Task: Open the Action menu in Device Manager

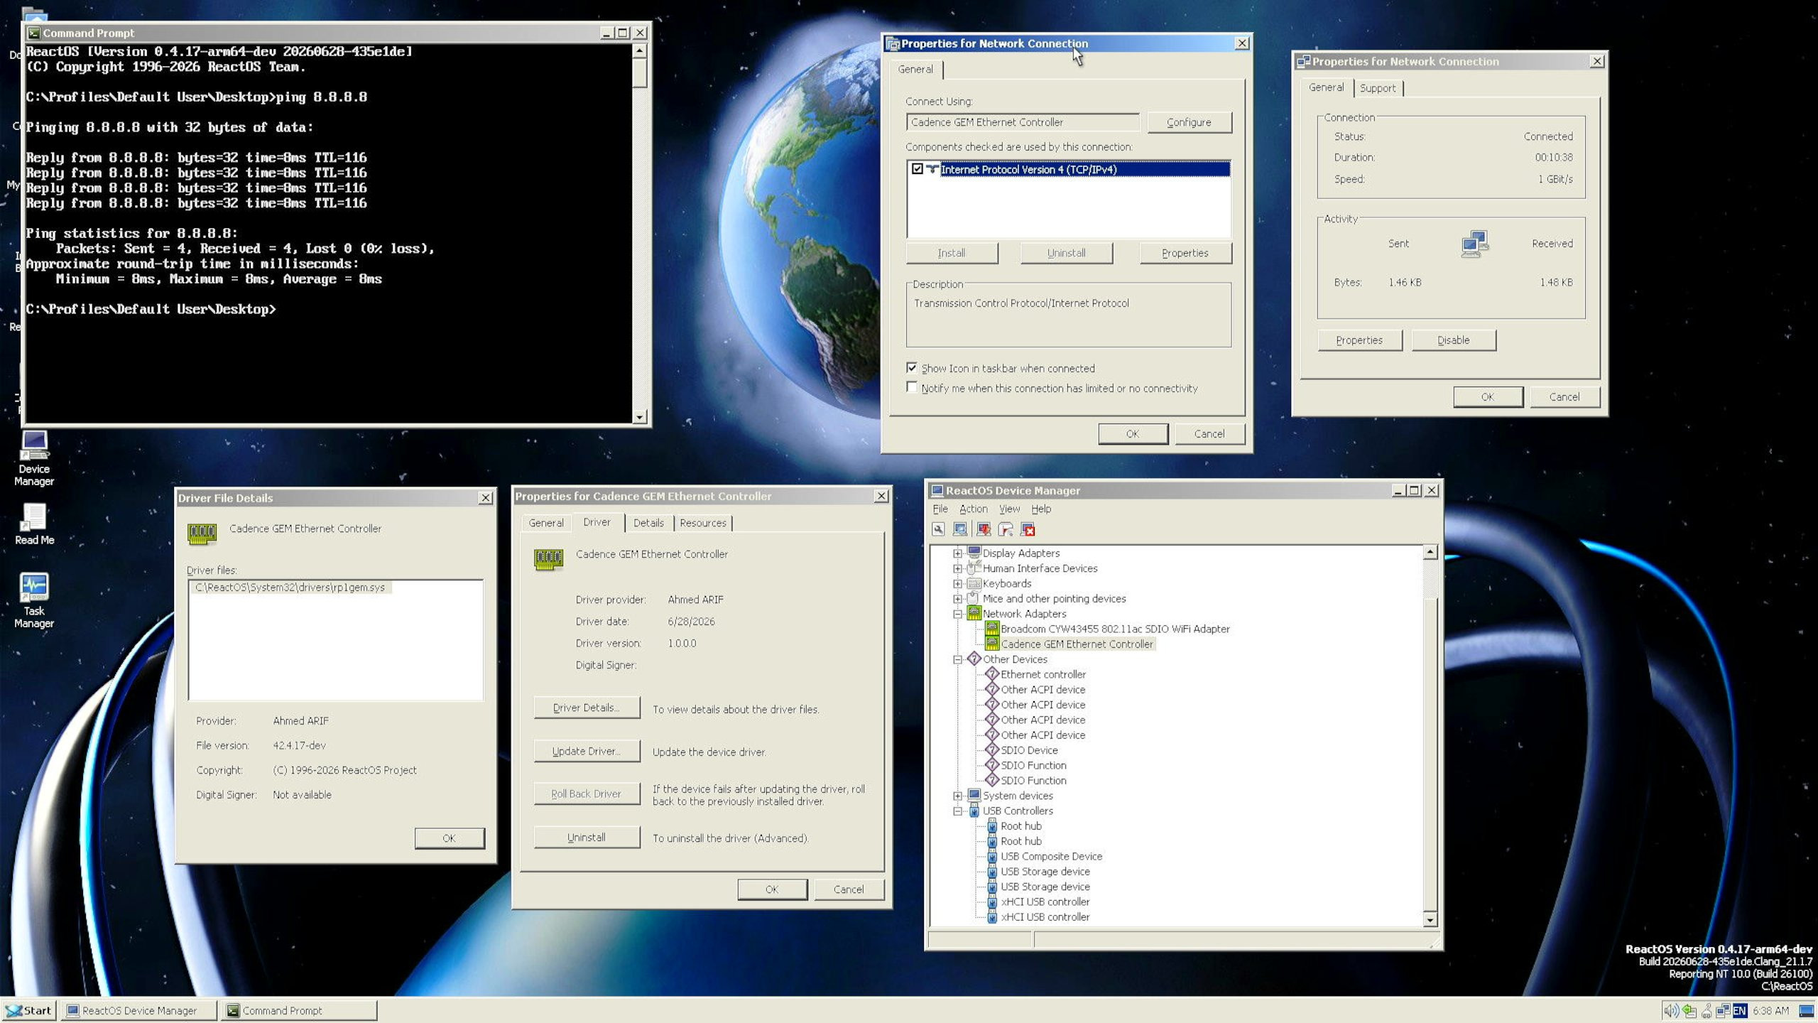Action: point(973,509)
